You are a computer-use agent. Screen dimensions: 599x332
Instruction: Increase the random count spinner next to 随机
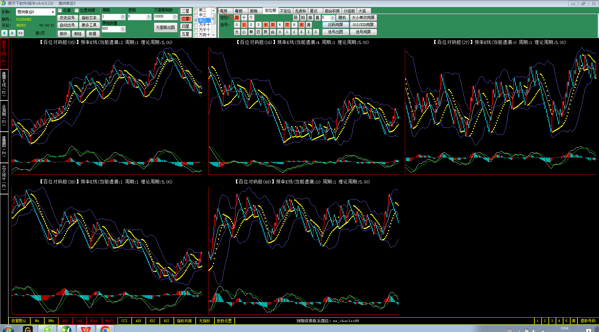(x=333, y=16)
